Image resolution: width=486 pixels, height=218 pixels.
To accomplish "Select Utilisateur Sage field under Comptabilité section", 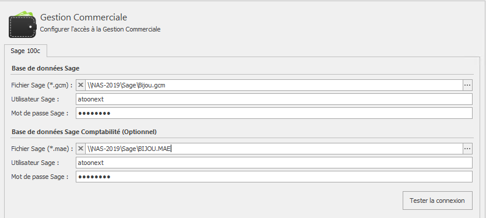I will 274,163.
